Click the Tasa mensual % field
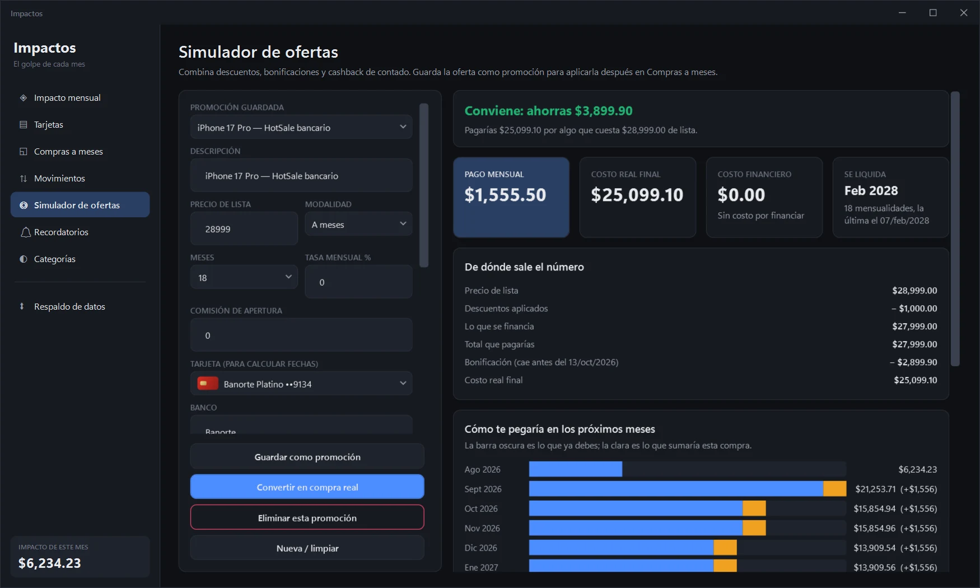Image resolution: width=980 pixels, height=588 pixels. 358,282
